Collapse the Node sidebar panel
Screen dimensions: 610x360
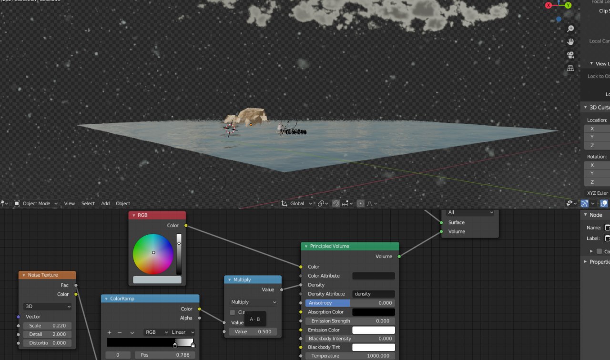click(585, 215)
